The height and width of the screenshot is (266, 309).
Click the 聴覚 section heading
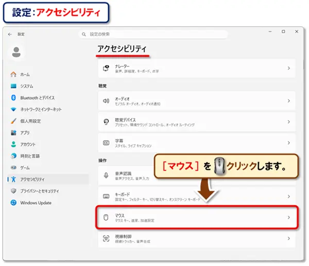(102, 86)
